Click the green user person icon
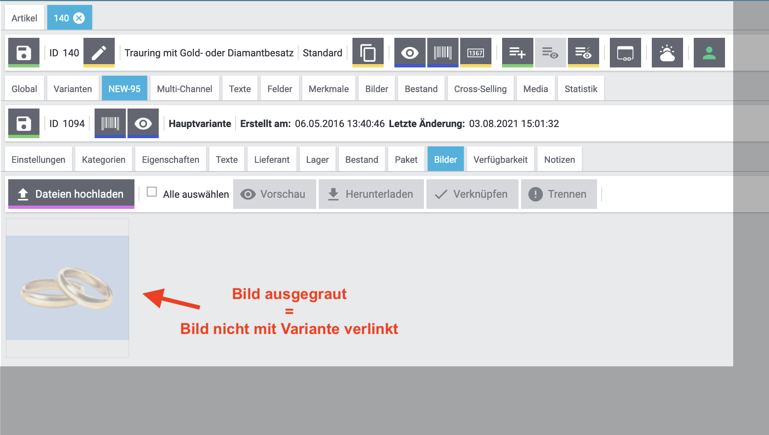769x435 pixels. tap(709, 53)
